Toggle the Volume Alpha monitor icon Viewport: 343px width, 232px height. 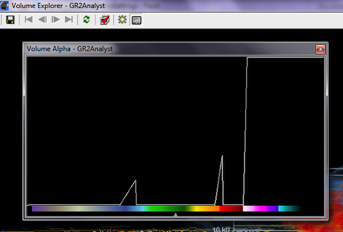(x=137, y=20)
